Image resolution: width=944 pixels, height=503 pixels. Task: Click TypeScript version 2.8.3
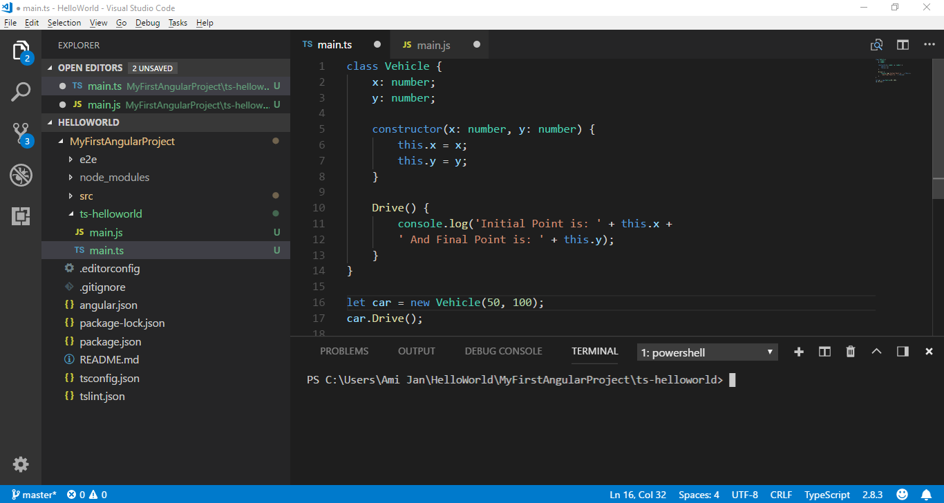[x=873, y=495]
